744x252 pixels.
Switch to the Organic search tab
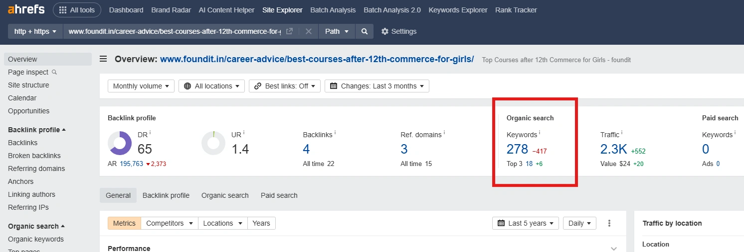click(x=225, y=195)
